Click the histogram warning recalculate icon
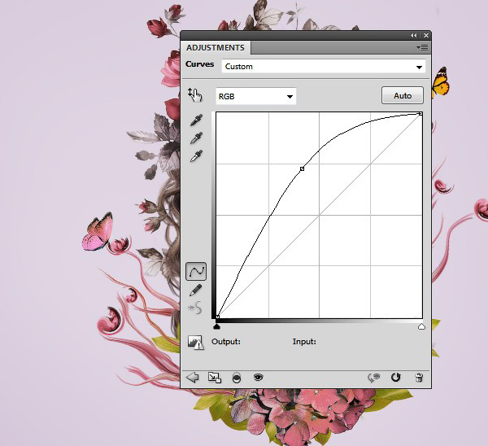This screenshot has height=446, width=488. tap(195, 343)
